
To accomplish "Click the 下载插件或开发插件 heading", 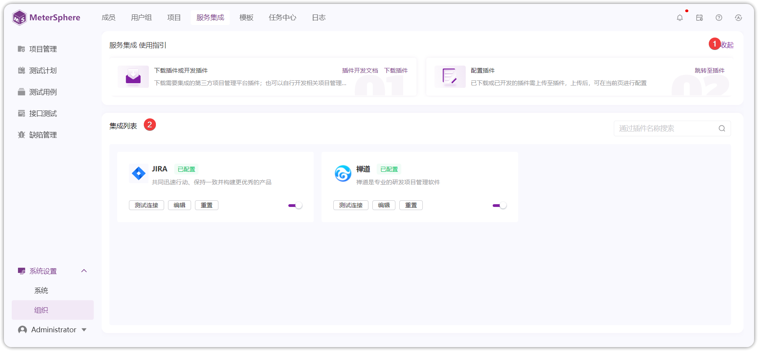I will pyautogui.click(x=181, y=70).
